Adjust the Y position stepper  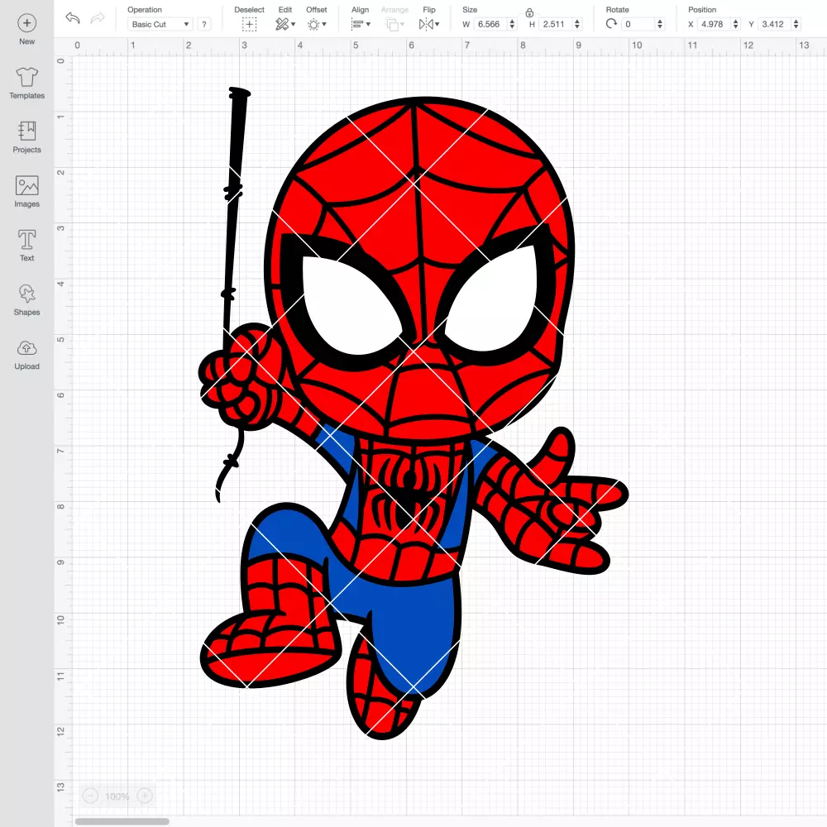click(796, 24)
